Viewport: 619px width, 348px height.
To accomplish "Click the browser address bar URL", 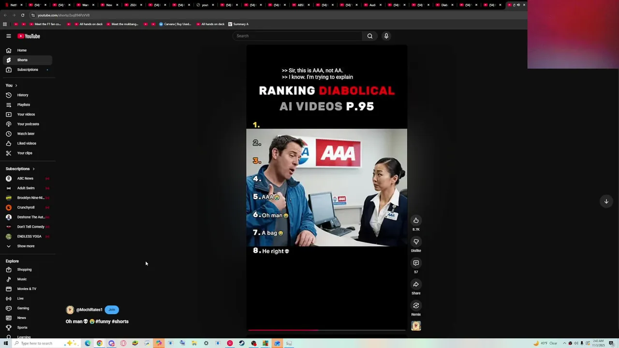I will tap(63, 15).
